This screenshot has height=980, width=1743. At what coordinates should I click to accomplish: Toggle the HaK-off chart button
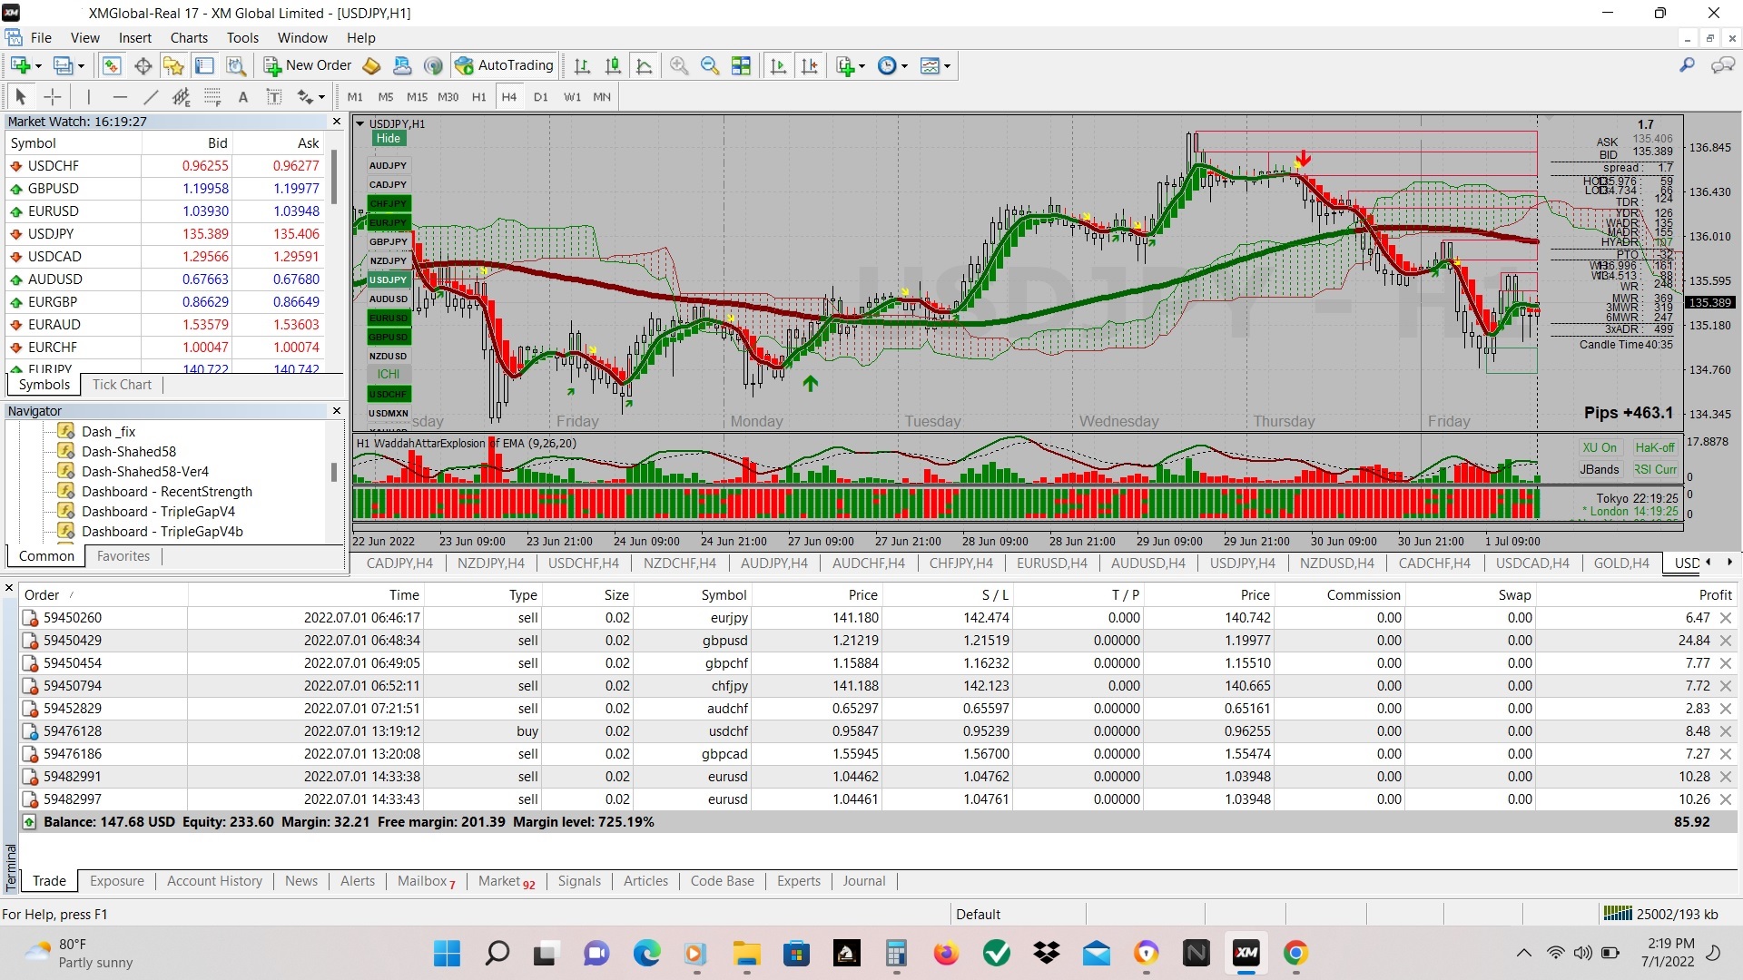pos(1654,447)
